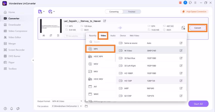Switch to the Converting tab

[114, 12]
